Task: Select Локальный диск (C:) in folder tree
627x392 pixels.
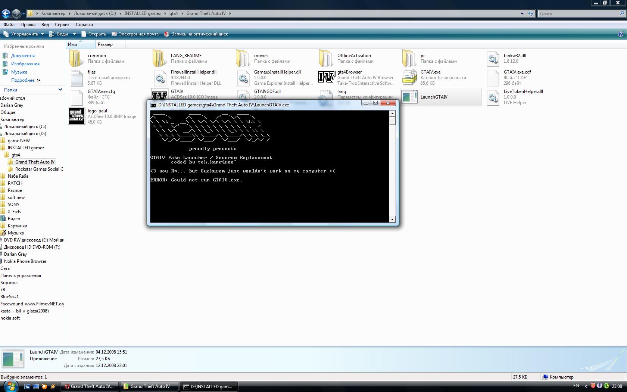Action: pos(25,127)
